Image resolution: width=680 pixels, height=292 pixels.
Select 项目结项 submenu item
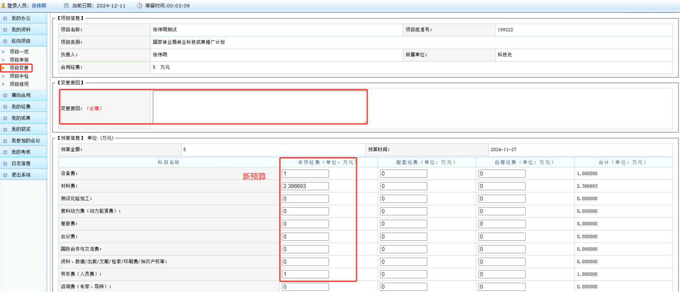coord(19,84)
